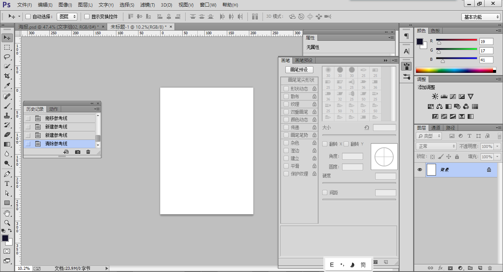This screenshot has width=503, height=272.
Task: Add layer style fx icon
Action: [x=440, y=268]
